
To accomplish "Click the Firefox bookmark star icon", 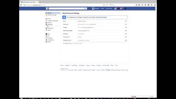I will (x=136, y=5).
